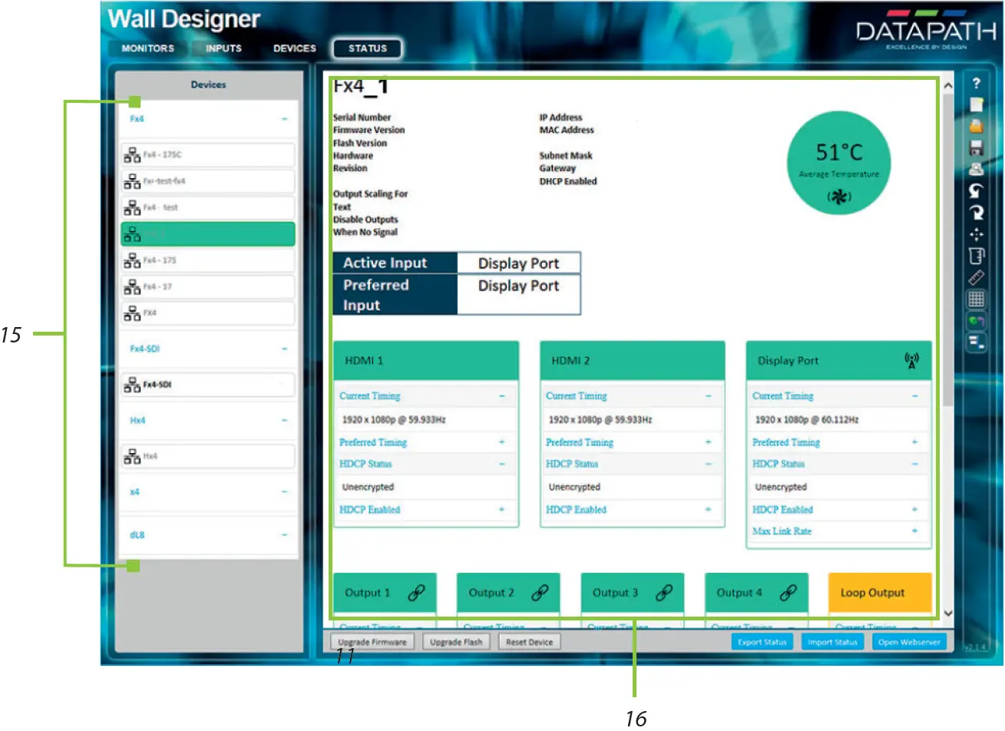Click the measuring jug icon
This screenshot has height=731, width=1005.
(x=976, y=256)
